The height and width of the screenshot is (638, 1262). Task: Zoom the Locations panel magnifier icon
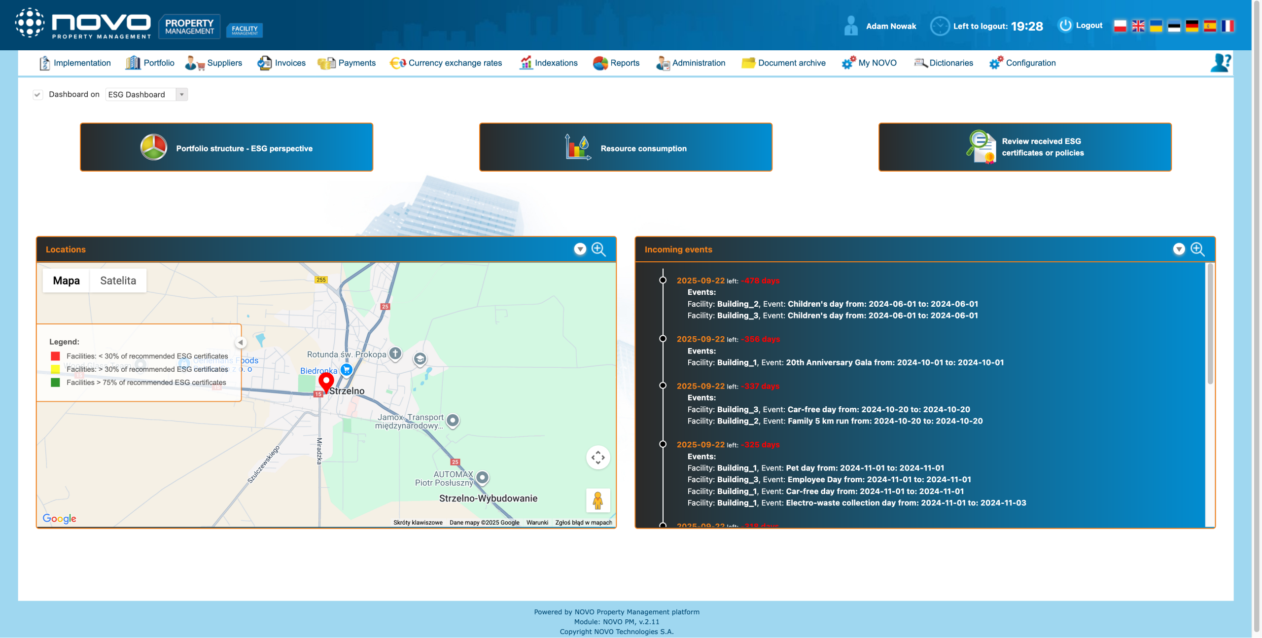[598, 249]
